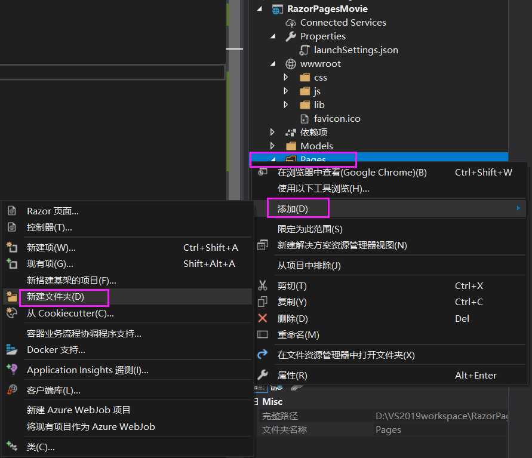The image size is (532, 458).
Task: Click the browser view icon beside 在浏览器中查看
Action: 263,171
